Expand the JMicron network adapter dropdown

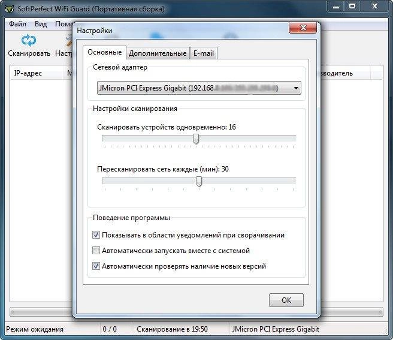199,88
